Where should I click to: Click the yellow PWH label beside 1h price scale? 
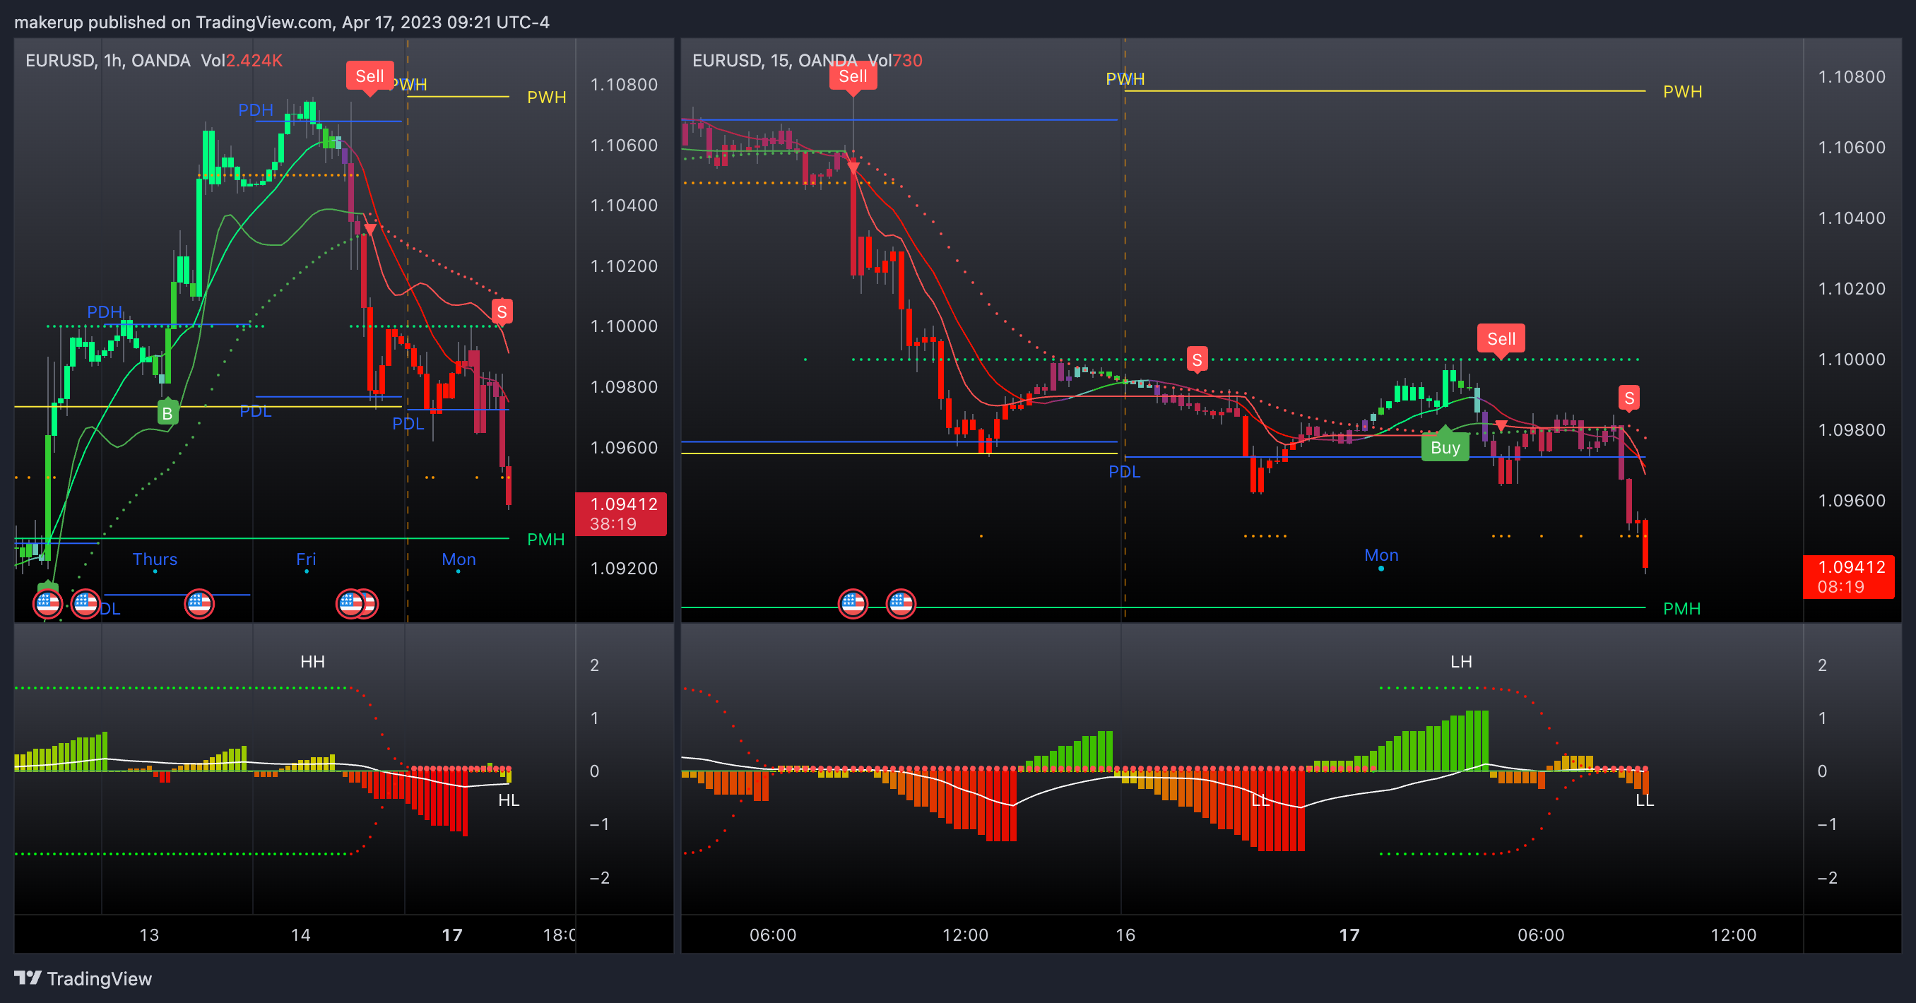coord(547,97)
